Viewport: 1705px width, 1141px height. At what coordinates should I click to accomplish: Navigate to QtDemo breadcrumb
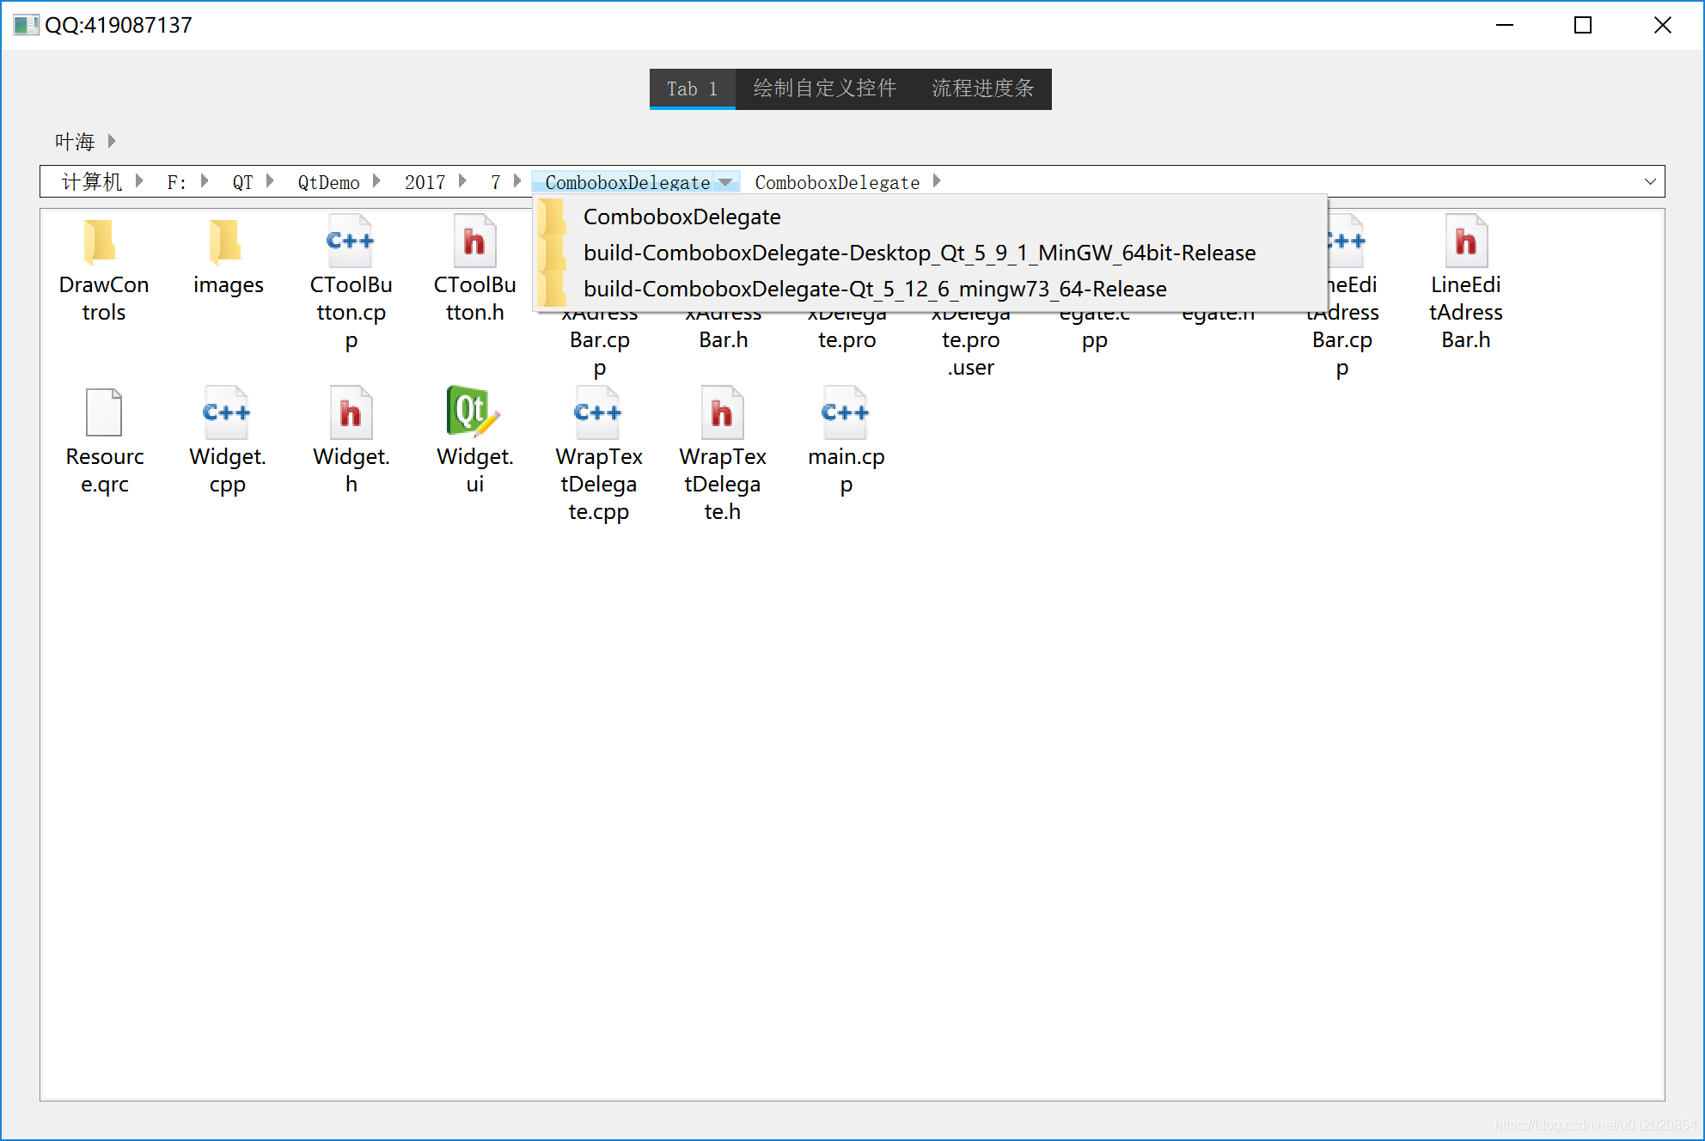[328, 182]
